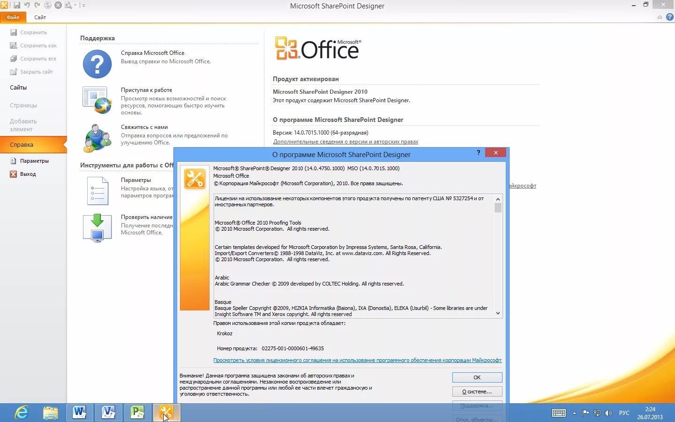Open the license agreement link
The height and width of the screenshot is (422, 675).
click(358, 360)
